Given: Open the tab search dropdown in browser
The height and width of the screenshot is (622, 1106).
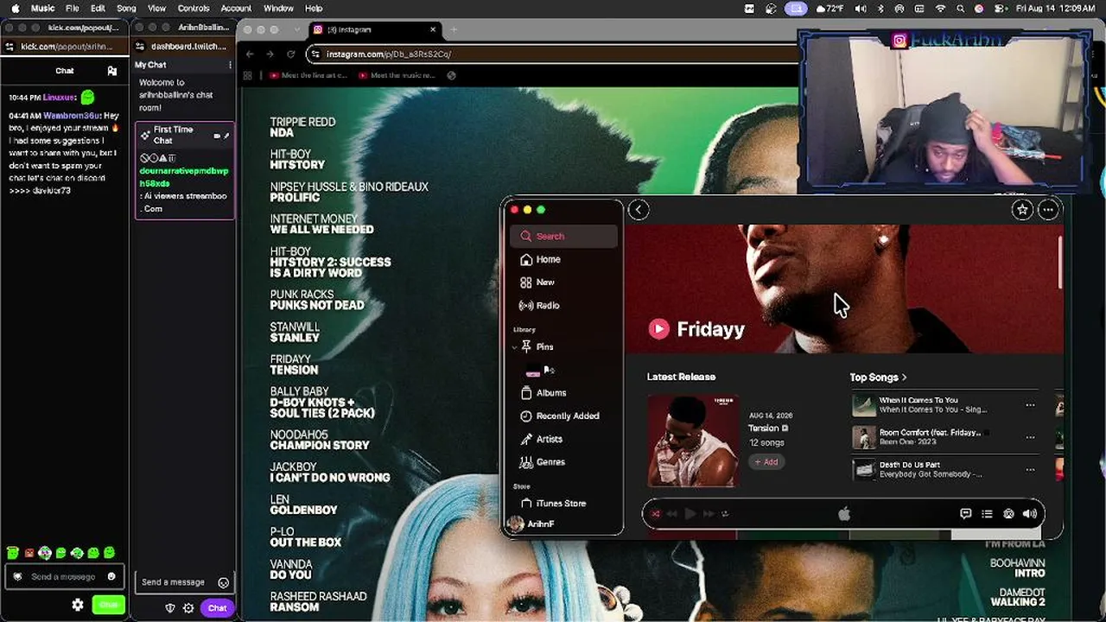Looking at the screenshot, I should pyautogui.click(x=296, y=29).
